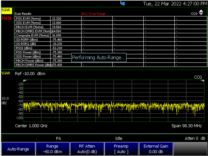Click the blue connection status icon
The width and height of the screenshot is (208, 156).
pyautogui.click(x=123, y=3)
